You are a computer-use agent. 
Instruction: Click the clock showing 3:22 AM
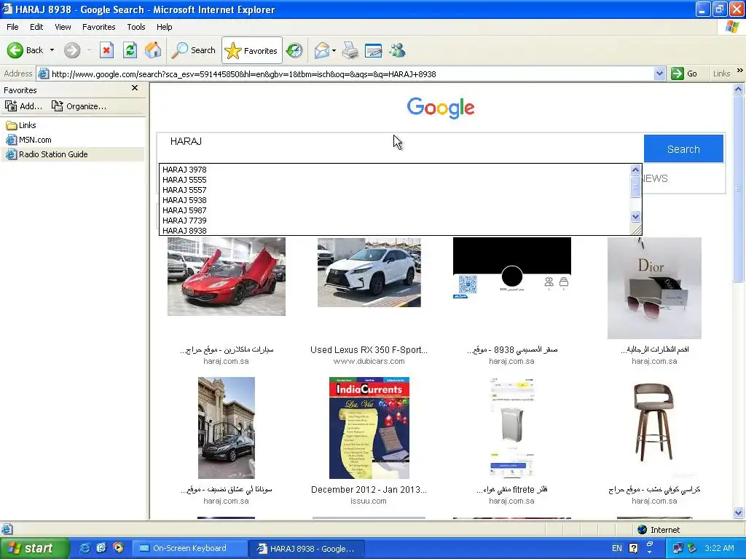point(719,548)
